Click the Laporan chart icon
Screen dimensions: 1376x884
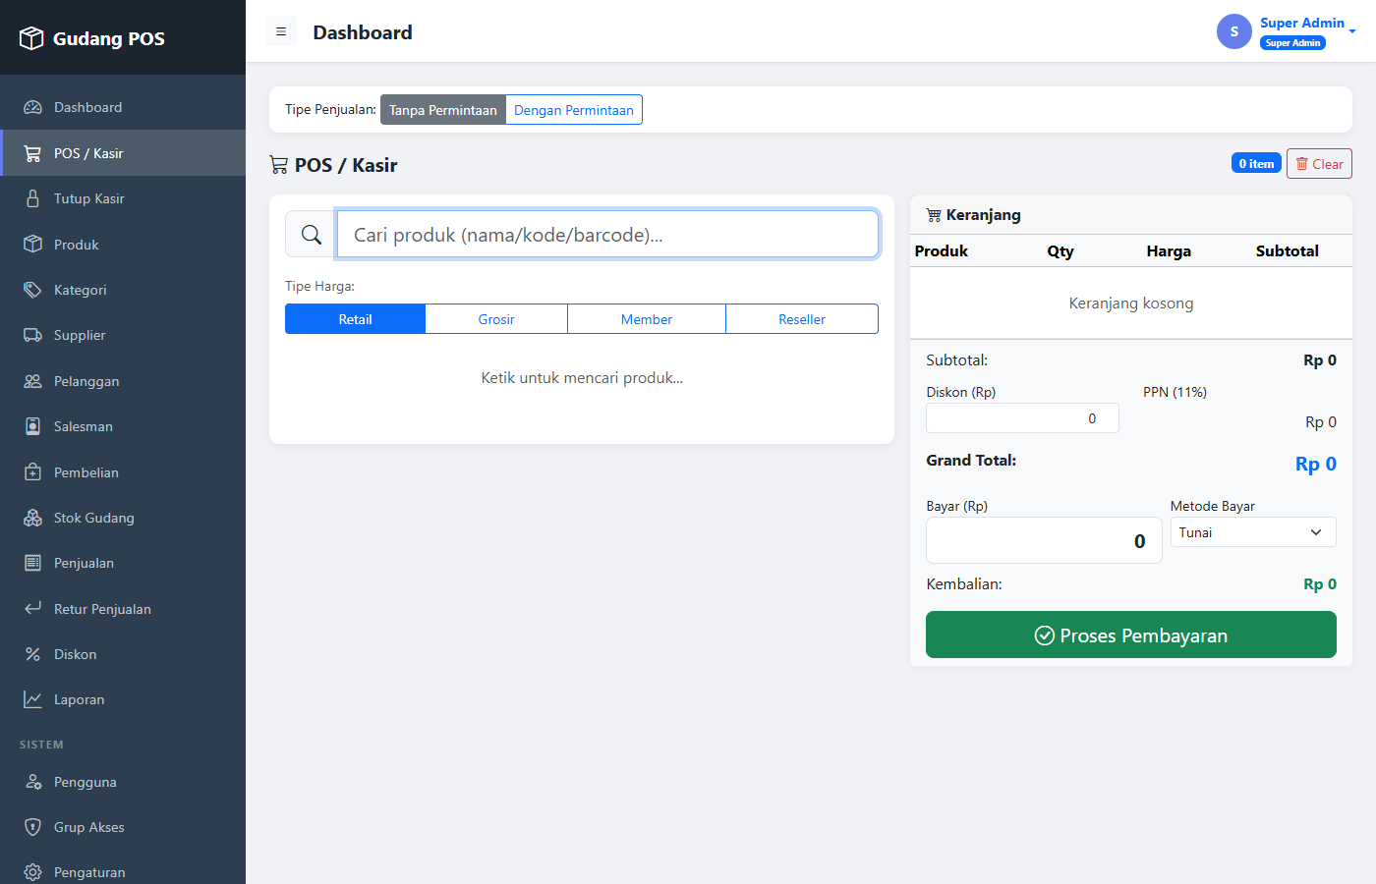click(32, 699)
